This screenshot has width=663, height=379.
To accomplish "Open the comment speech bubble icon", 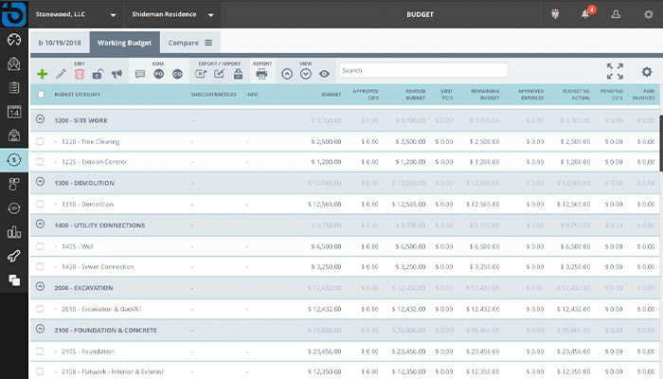I will tap(140, 74).
